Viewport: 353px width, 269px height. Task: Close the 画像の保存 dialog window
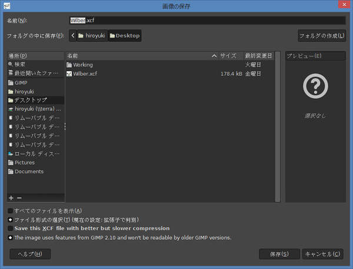[x=344, y=4]
